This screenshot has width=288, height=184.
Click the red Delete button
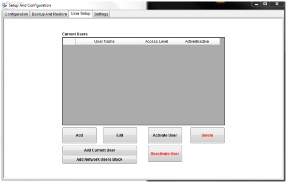click(x=207, y=135)
